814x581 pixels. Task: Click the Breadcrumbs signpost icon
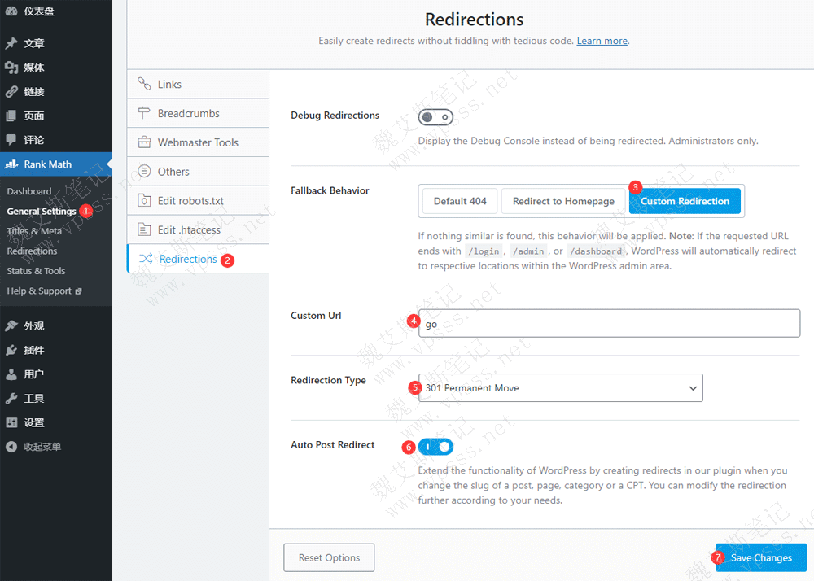(x=144, y=113)
